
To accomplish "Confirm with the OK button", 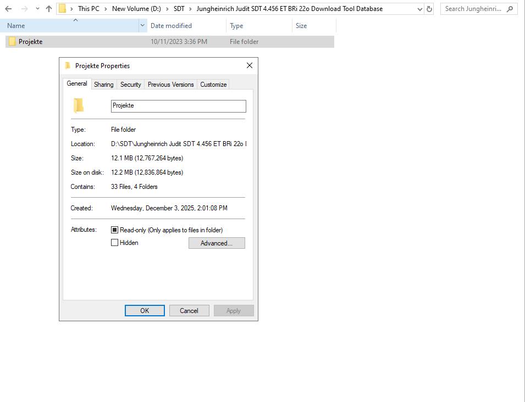I will [x=145, y=311].
